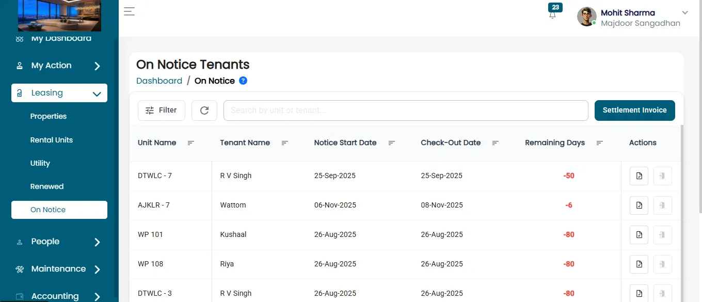
Task: Expand the My Action sidebar menu
Action: point(59,66)
